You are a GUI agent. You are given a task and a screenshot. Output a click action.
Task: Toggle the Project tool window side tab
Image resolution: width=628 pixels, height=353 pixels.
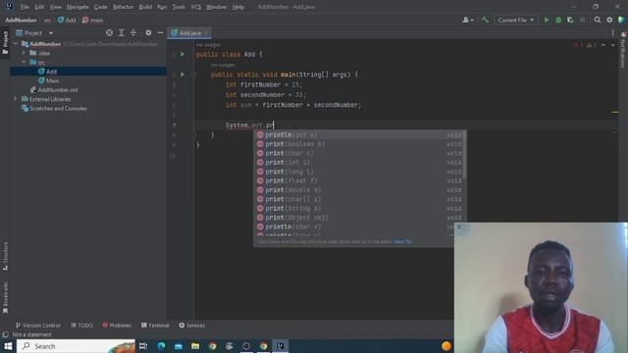click(5, 42)
